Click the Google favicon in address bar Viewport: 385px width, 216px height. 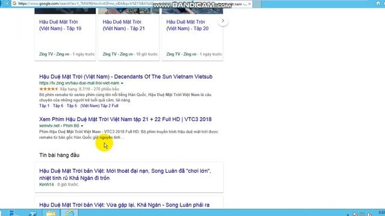[14, 4]
